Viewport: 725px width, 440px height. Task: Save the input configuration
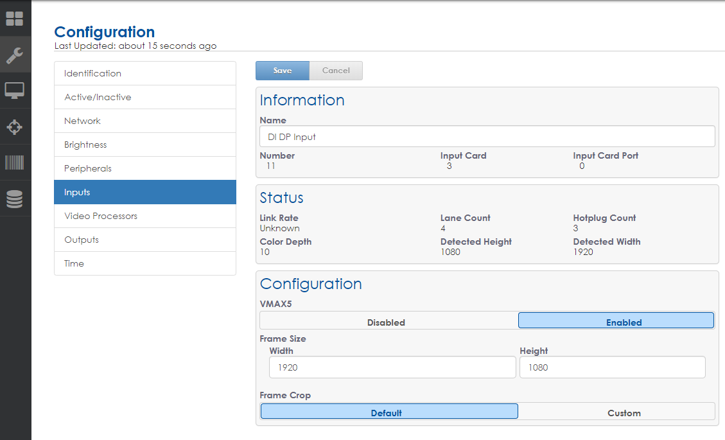click(x=283, y=71)
